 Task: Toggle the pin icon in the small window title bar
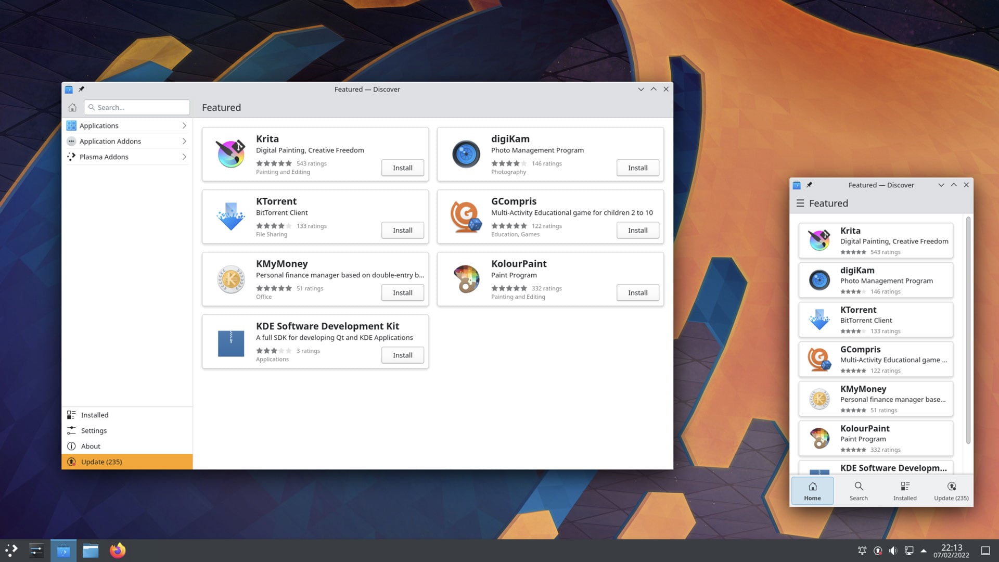810,185
